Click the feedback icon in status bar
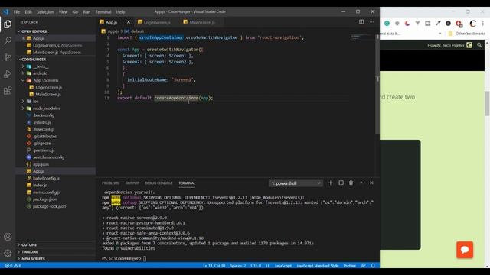This screenshot has height=275, width=490. 364,266
